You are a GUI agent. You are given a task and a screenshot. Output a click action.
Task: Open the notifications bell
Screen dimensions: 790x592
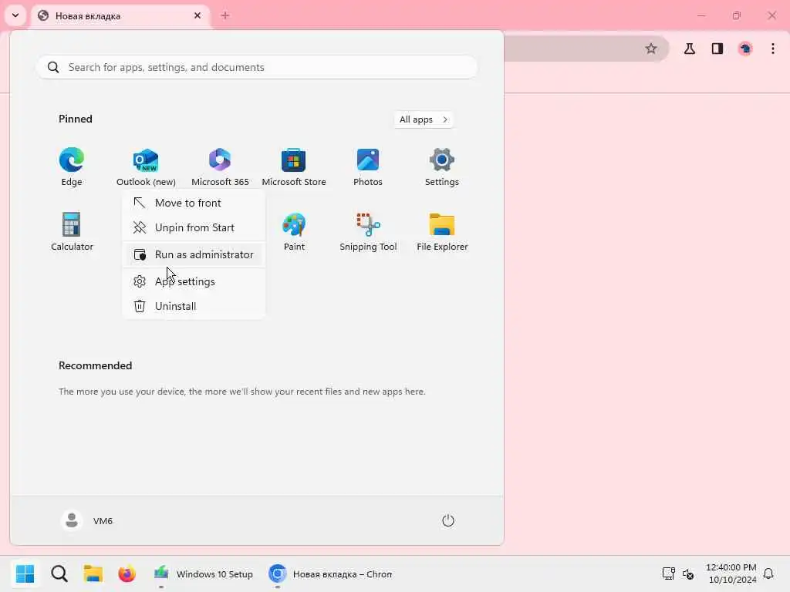(x=768, y=573)
